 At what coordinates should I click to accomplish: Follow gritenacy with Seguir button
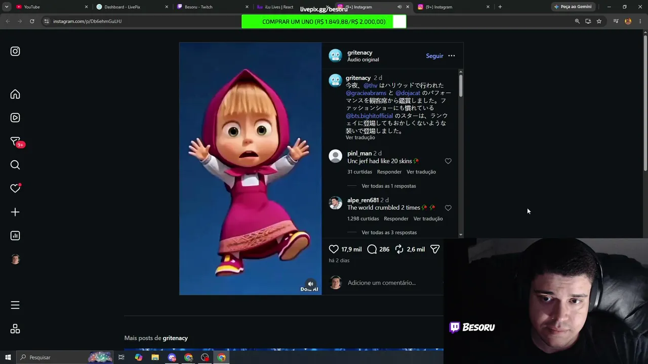(x=434, y=56)
